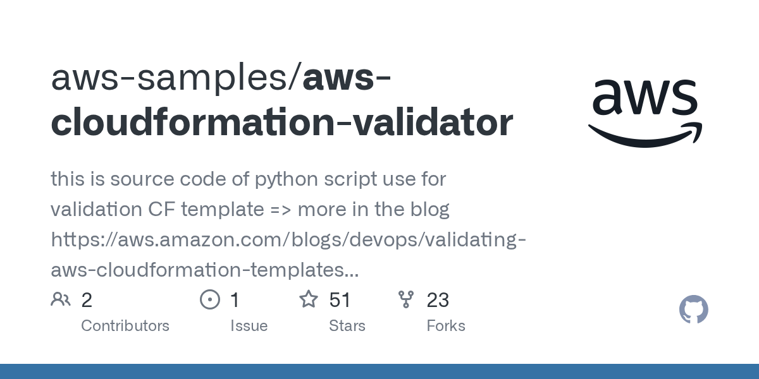Click the truncated aws-cloudformation-templates text
The height and width of the screenshot is (379, 759).
tap(204, 270)
